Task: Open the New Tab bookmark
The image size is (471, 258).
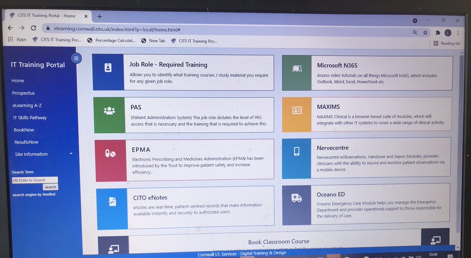Action: 153,40
